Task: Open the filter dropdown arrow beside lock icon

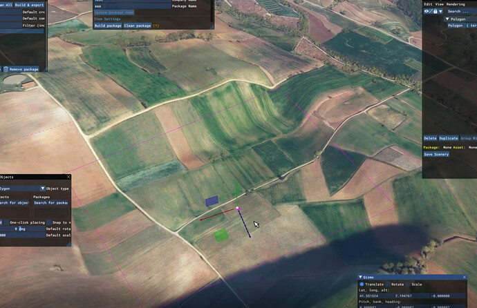Action: pyautogui.click(x=440, y=12)
